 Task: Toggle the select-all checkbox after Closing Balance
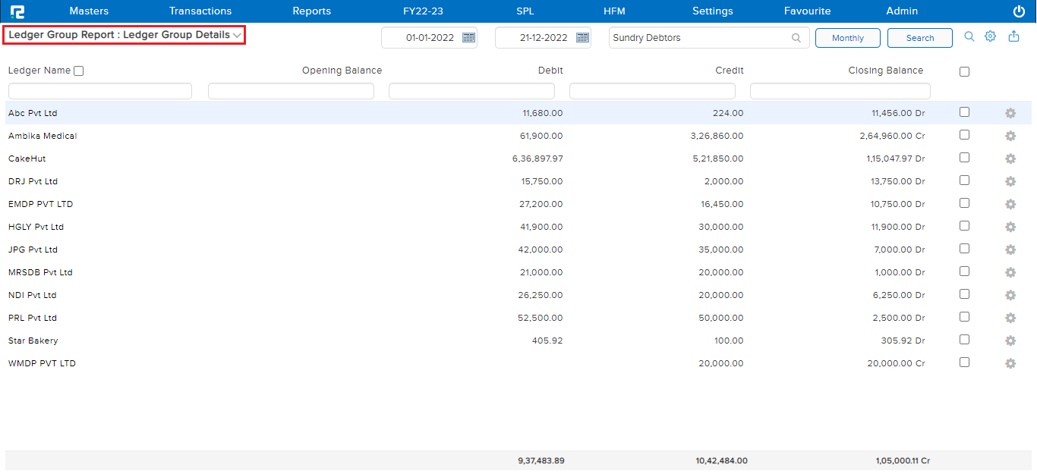[964, 72]
